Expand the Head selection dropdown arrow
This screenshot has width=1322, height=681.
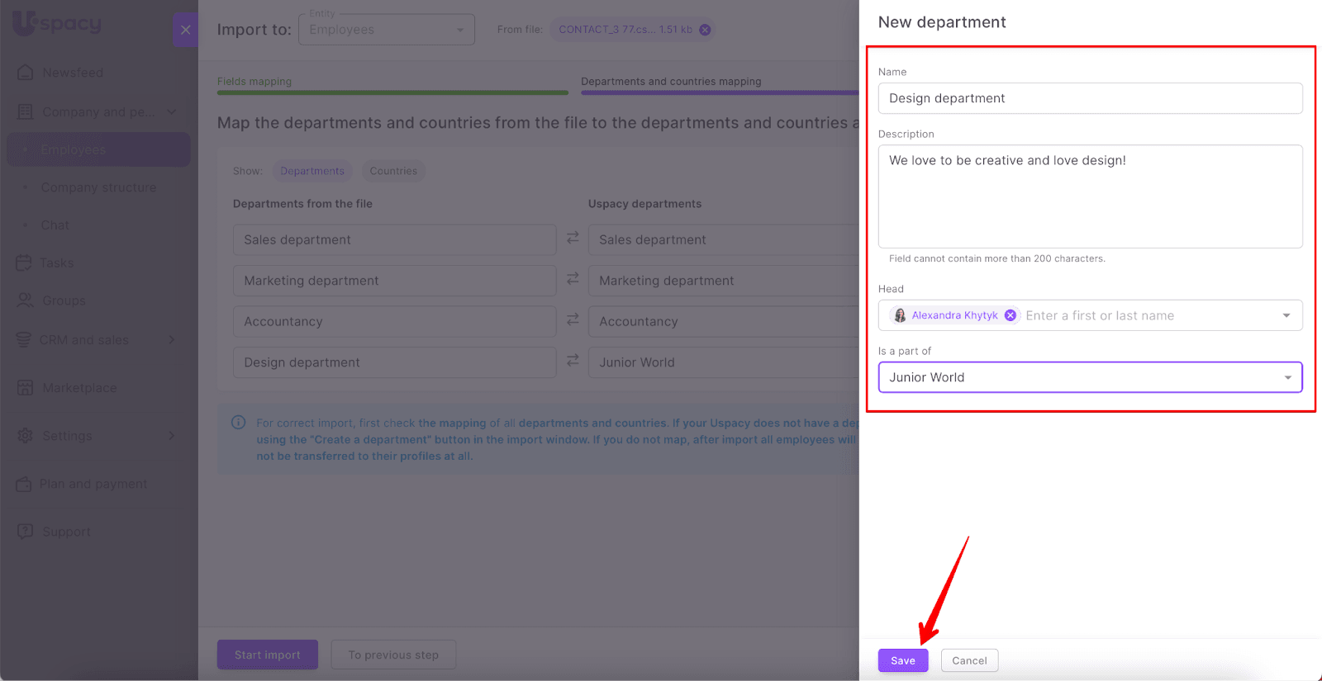[1286, 315]
